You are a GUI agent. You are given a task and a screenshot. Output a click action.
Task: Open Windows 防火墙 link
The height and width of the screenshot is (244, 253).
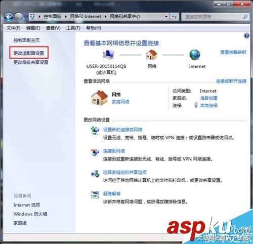click(x=30, y=214)
